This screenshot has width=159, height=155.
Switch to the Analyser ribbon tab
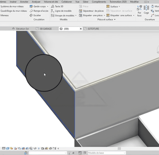pos(36,2)
